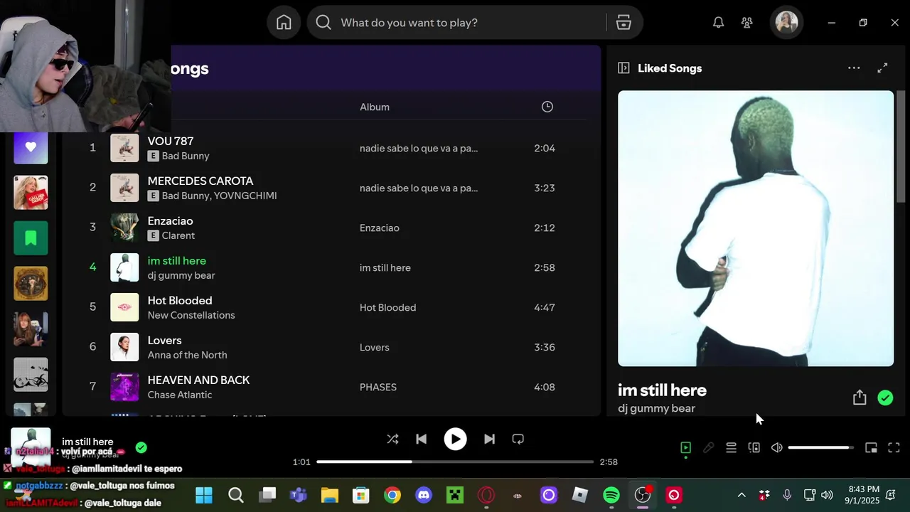The width and height of the screenshot is (910, 512).
Task: Open artist link Anna of the North
Action: click(187, 355)
